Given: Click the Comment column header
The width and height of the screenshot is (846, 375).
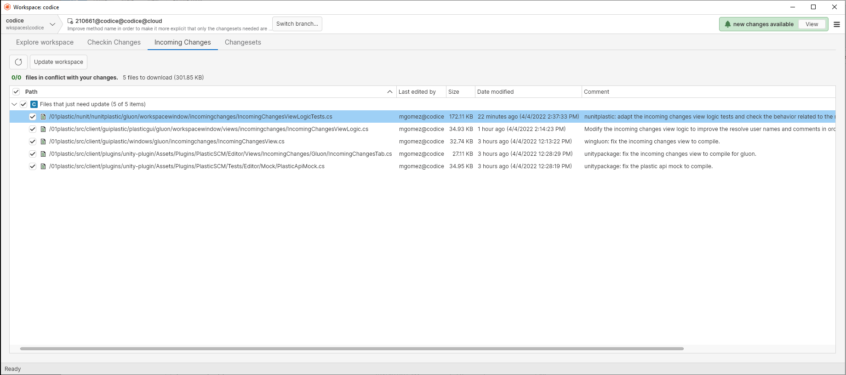Looking at the screenshot, I should tap(708, 92).
